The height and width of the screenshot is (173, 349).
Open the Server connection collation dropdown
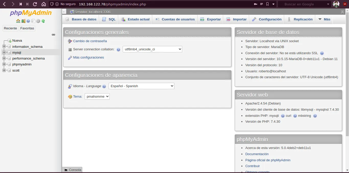click(x=152, y=49)
